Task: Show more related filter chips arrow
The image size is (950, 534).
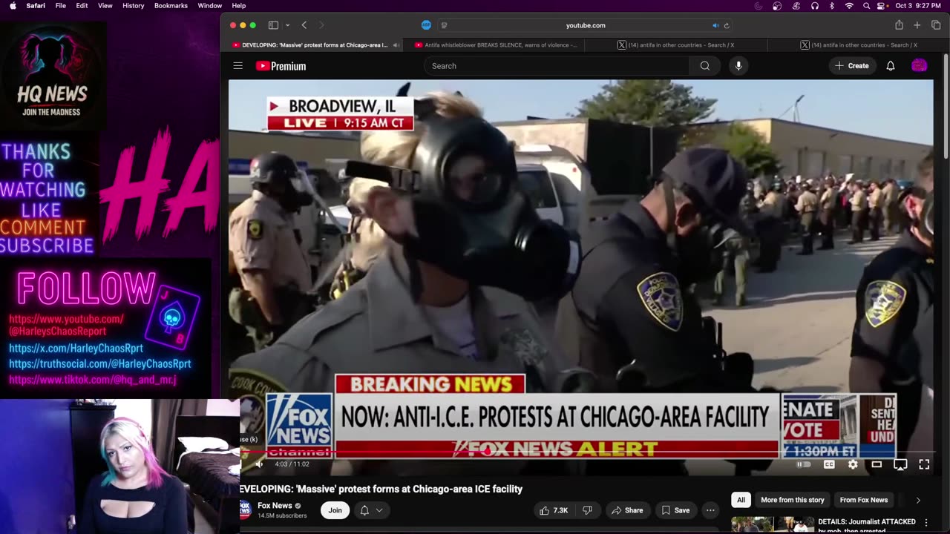Action: click(918, 500)
